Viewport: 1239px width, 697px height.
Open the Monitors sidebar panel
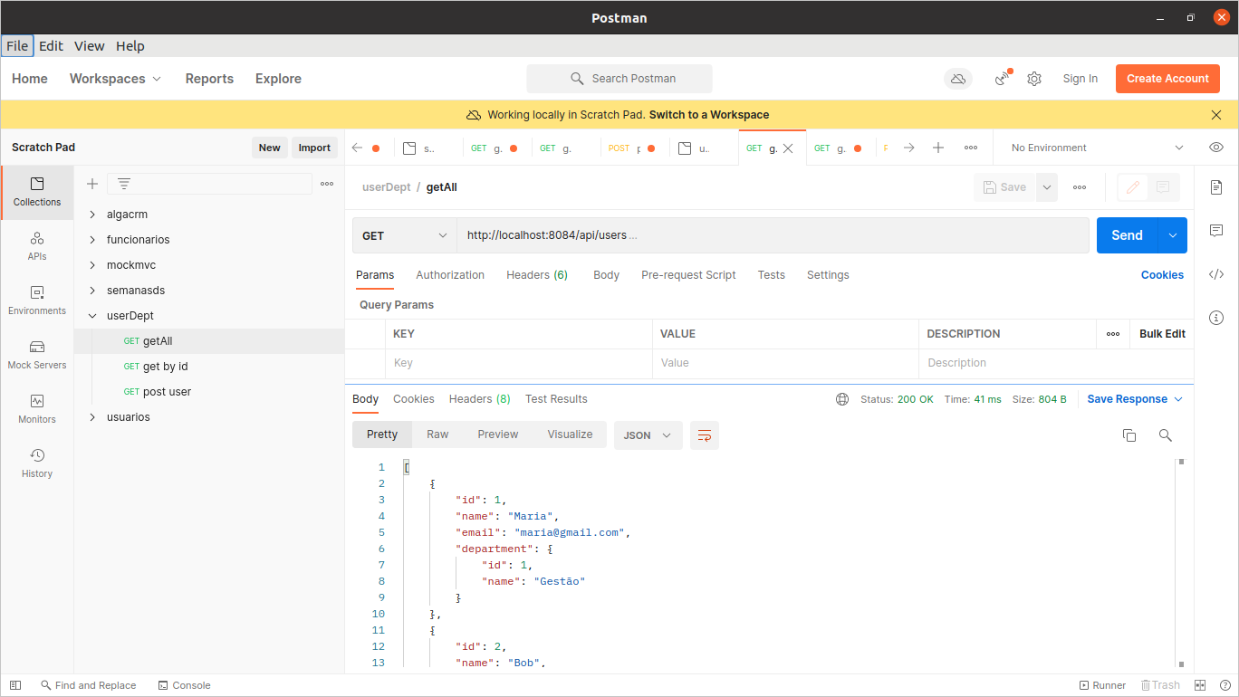(x=37, y=409)
